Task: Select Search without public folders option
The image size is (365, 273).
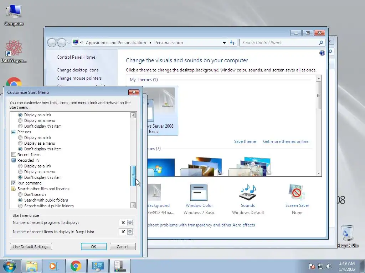Action: (x=20, y=206)
